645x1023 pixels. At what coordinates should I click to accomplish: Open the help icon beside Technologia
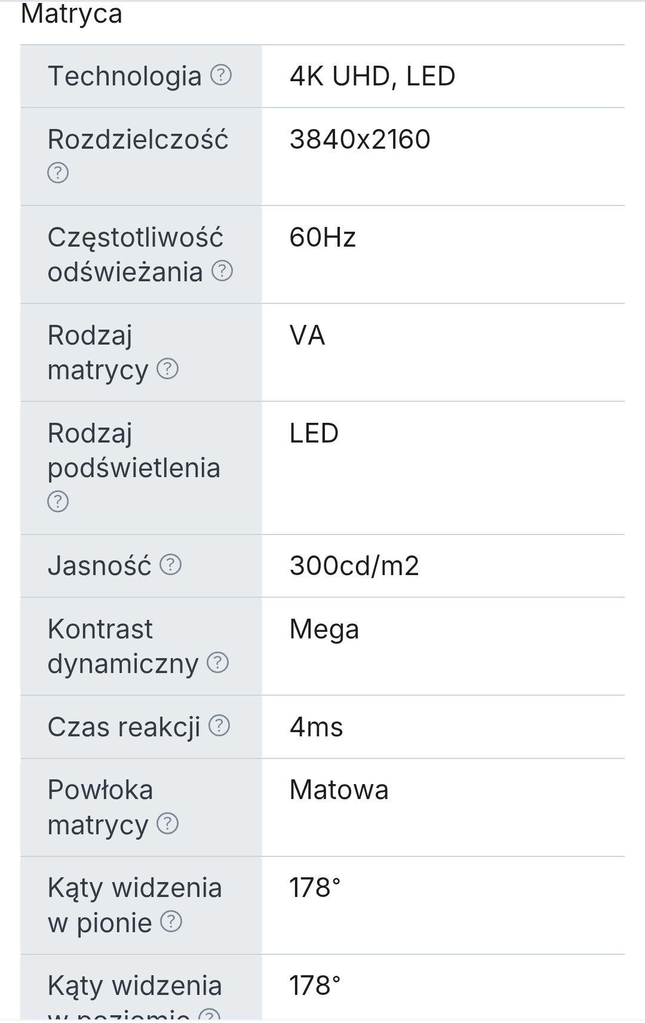(x=221, y=75)
